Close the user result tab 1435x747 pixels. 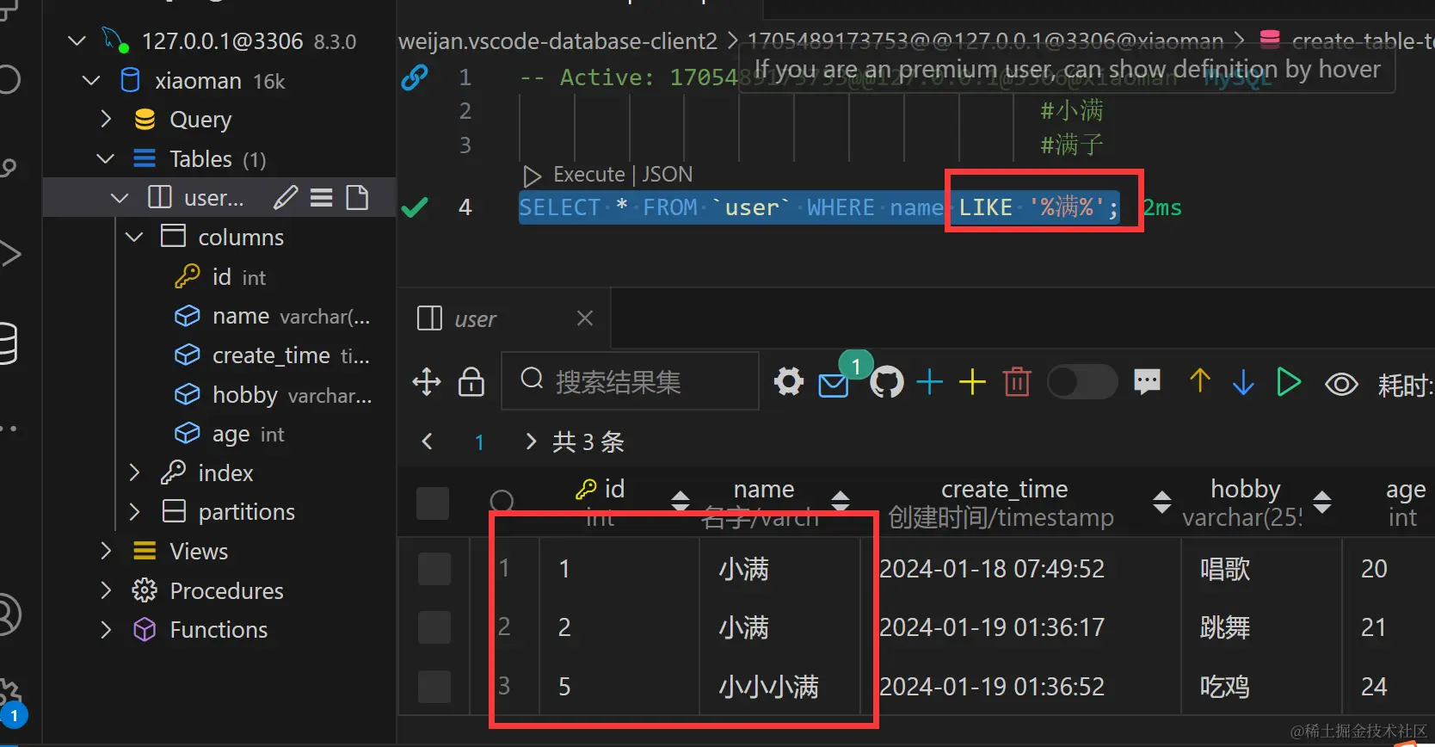point(585,318)
